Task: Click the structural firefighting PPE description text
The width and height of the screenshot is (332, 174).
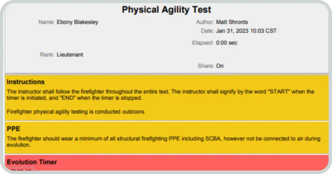Action: point(163,142)
